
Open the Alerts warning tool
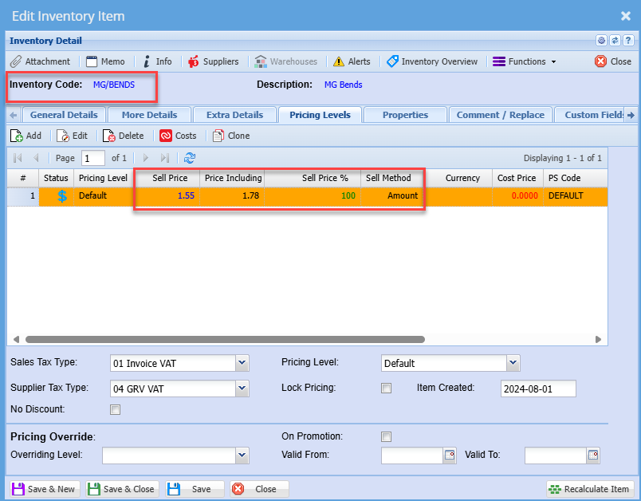pyautogui.click(x=352, y=61)
